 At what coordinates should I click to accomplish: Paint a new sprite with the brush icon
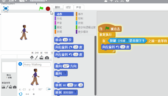pos(36,58)
